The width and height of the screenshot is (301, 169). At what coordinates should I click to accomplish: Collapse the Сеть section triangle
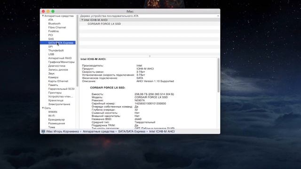pos(43,108)
